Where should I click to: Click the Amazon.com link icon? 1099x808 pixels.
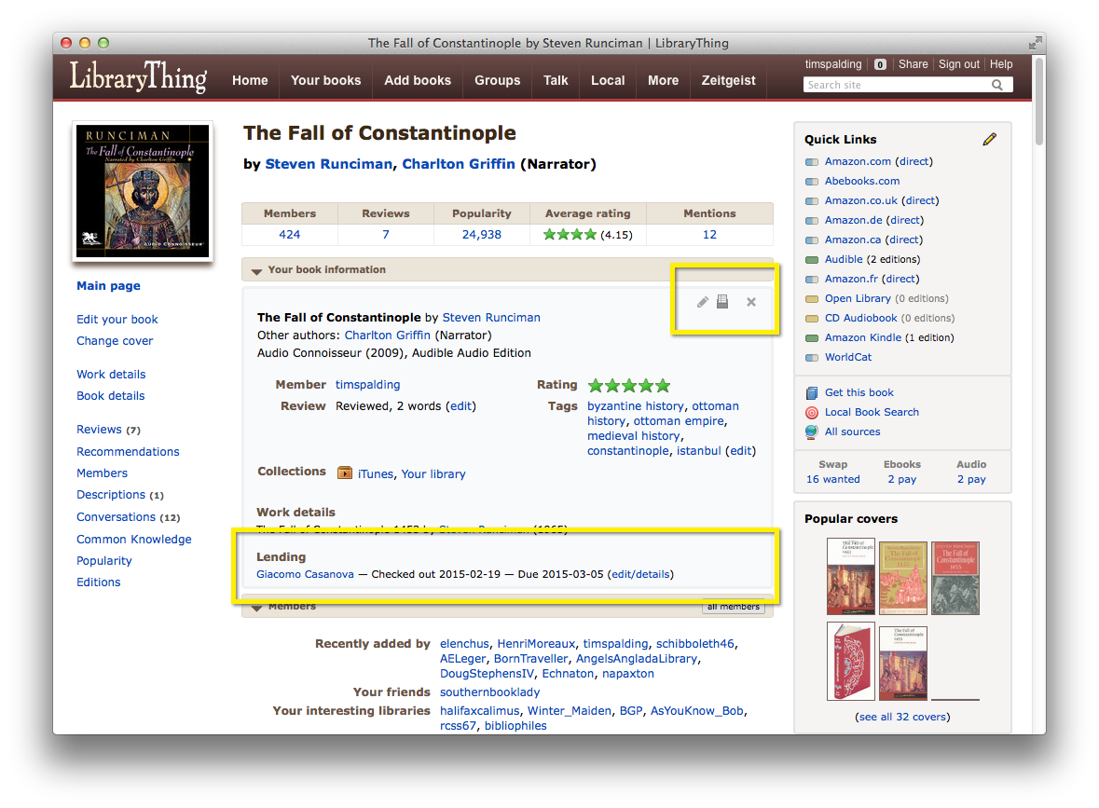pos(812,162)
